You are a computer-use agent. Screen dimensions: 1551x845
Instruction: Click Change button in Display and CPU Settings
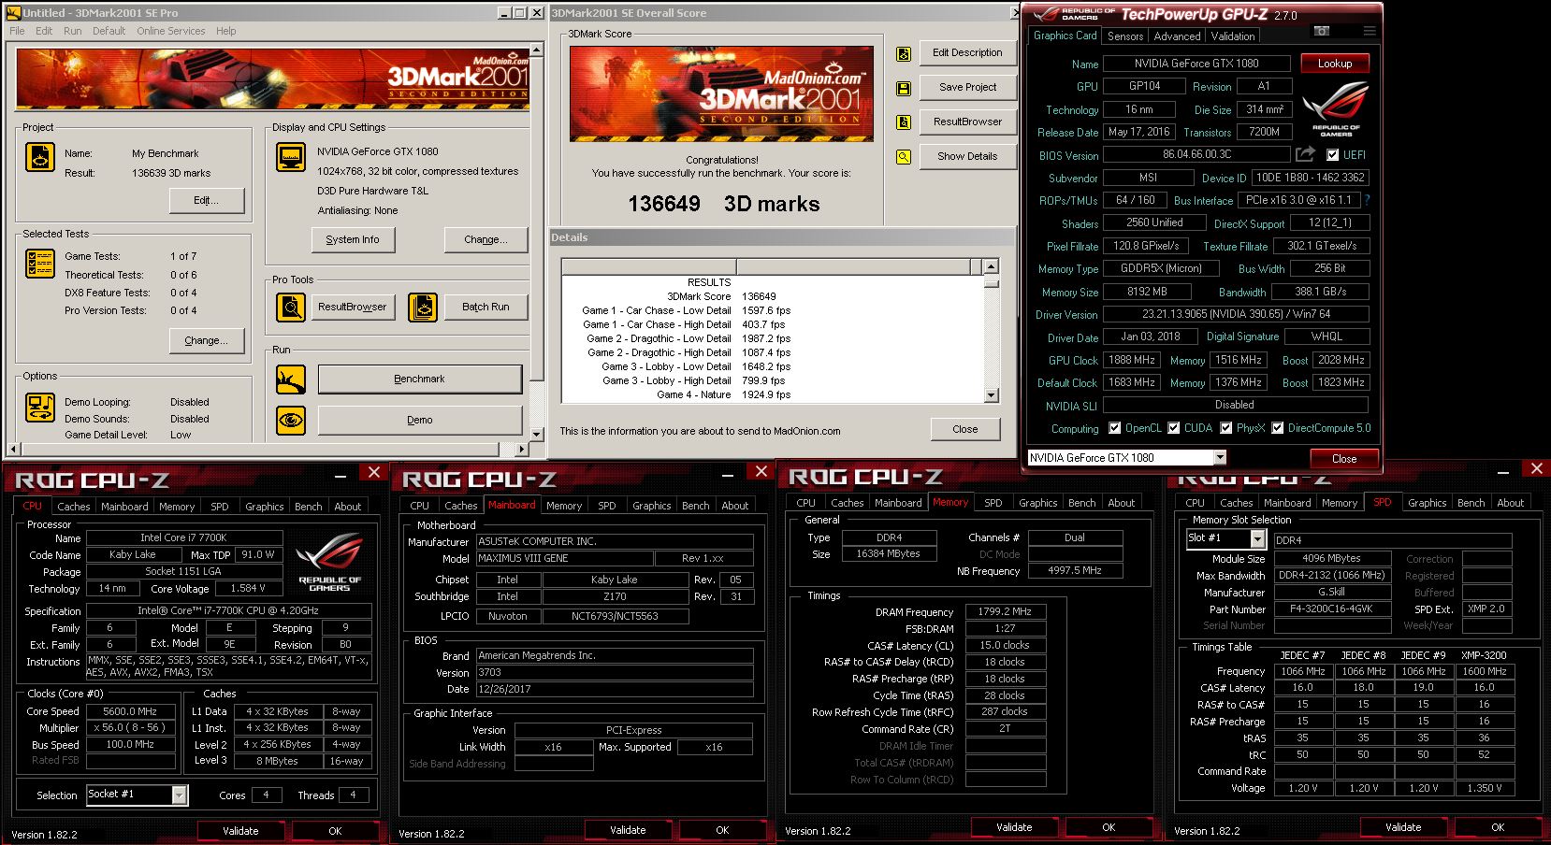coord(486,240)
